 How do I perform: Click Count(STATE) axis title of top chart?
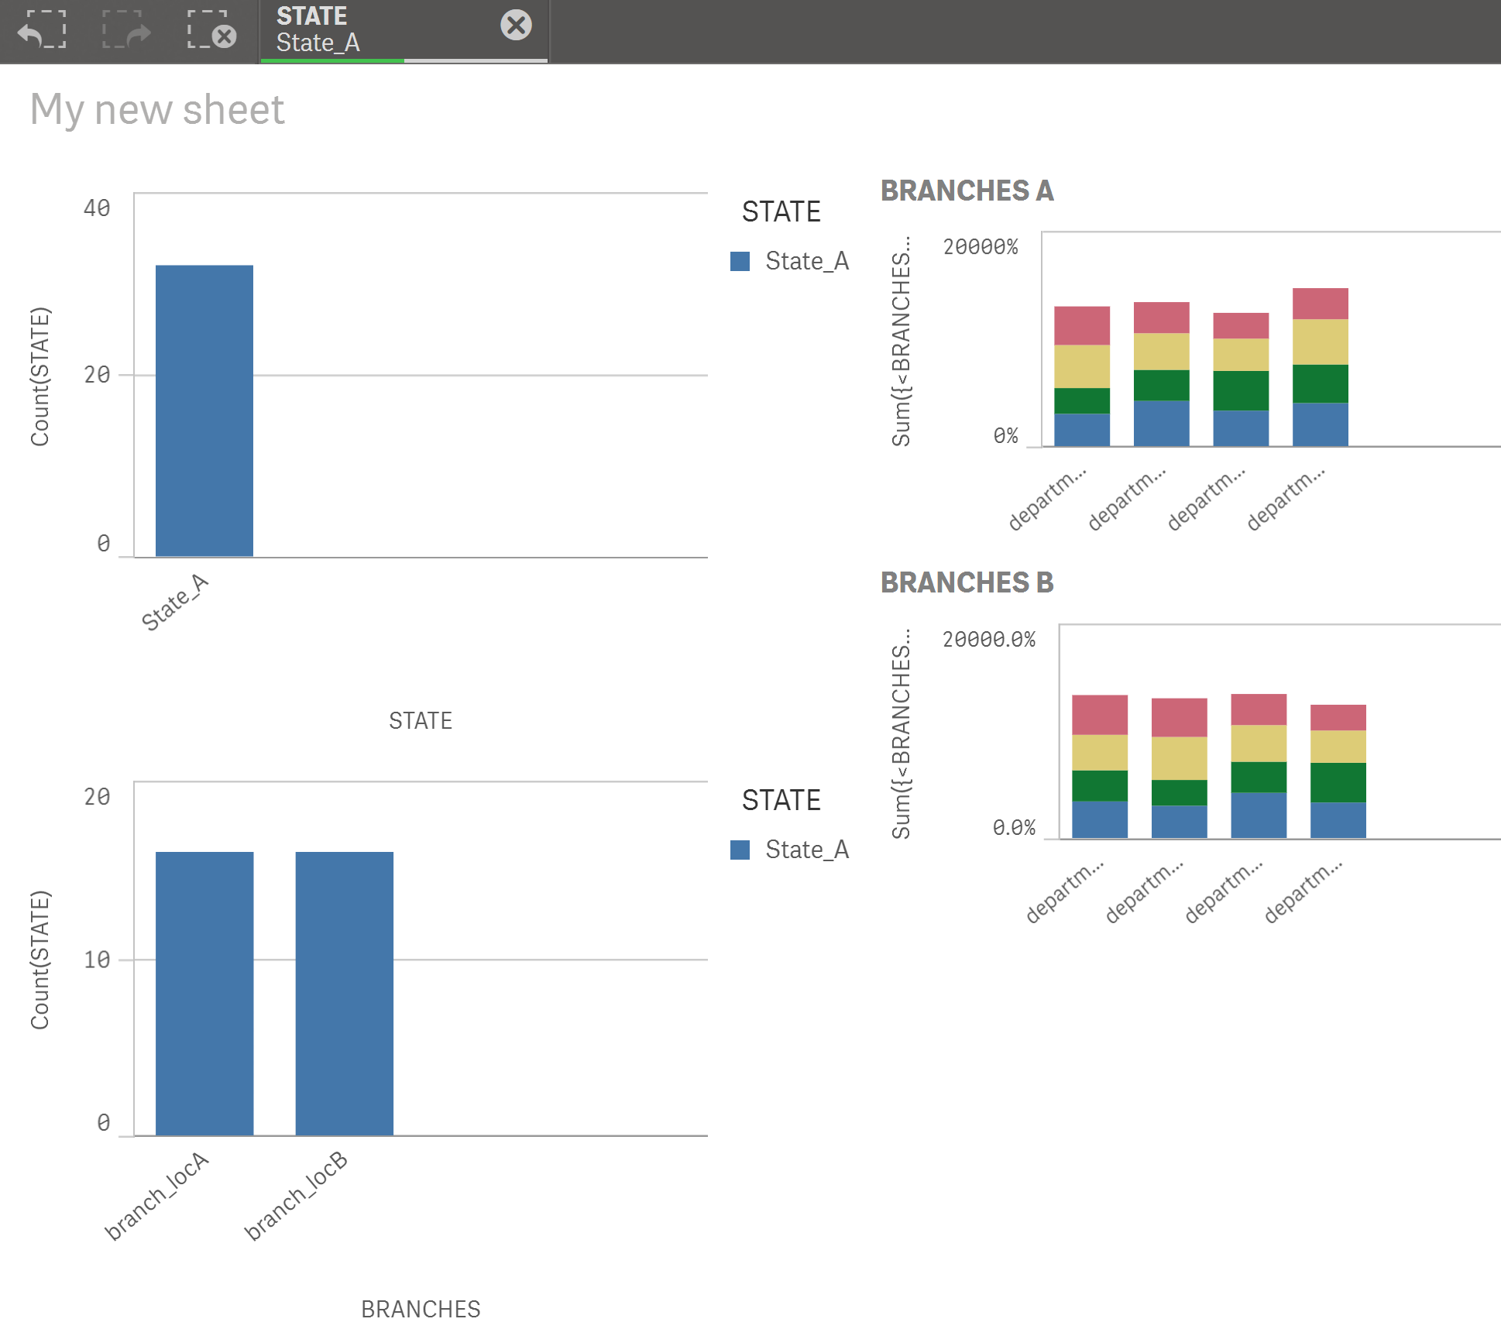tap(40, 376)
